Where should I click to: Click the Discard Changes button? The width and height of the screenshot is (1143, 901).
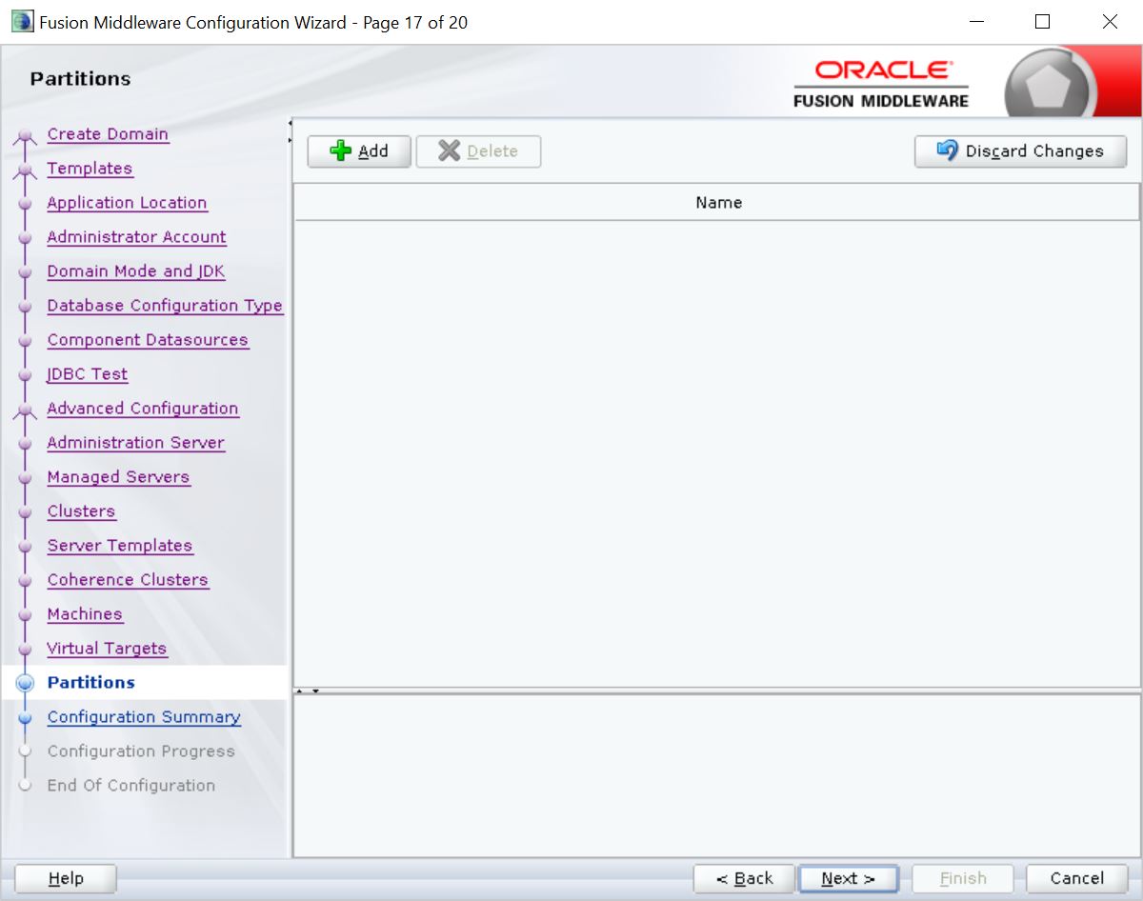coord(1020,151)
